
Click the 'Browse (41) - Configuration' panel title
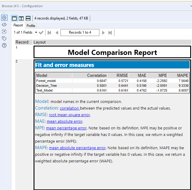pyautogui.click(x=22, y=6)
